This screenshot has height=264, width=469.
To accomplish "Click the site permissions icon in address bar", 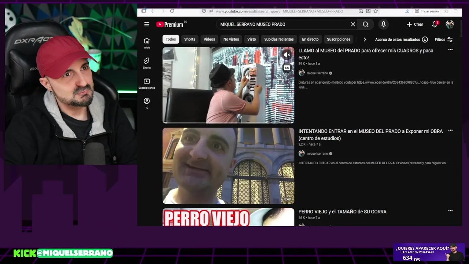I will tap(211, 11).
